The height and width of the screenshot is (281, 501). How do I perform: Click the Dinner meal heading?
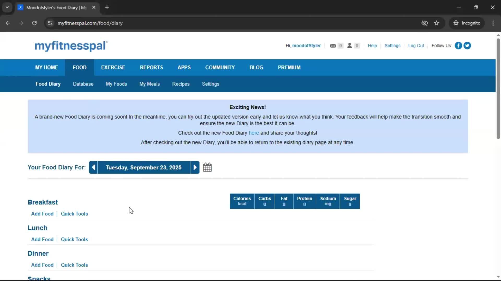(x=38, y=254)
